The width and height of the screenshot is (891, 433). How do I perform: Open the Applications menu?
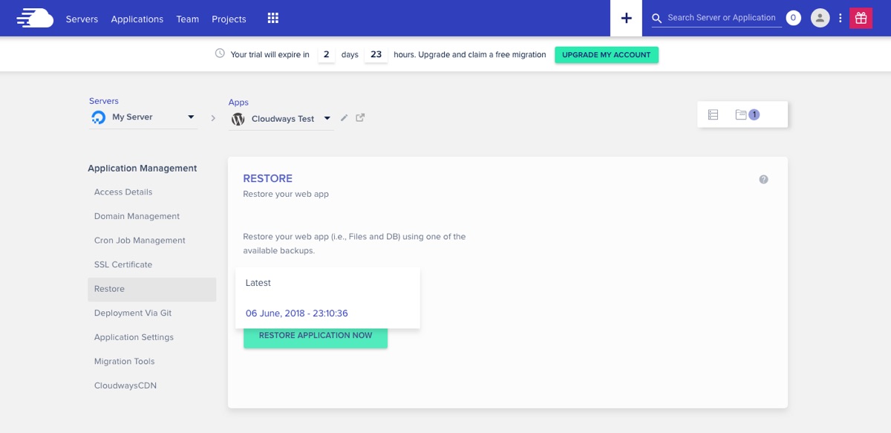click(137, 19)
